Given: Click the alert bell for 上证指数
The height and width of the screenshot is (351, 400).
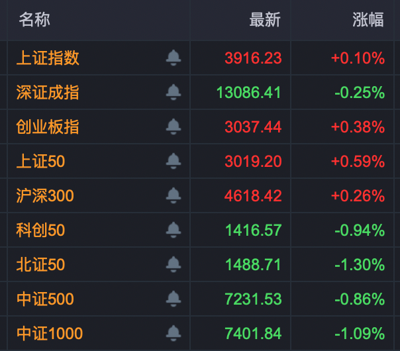Looking at the screenshot, I should [174, 58].
